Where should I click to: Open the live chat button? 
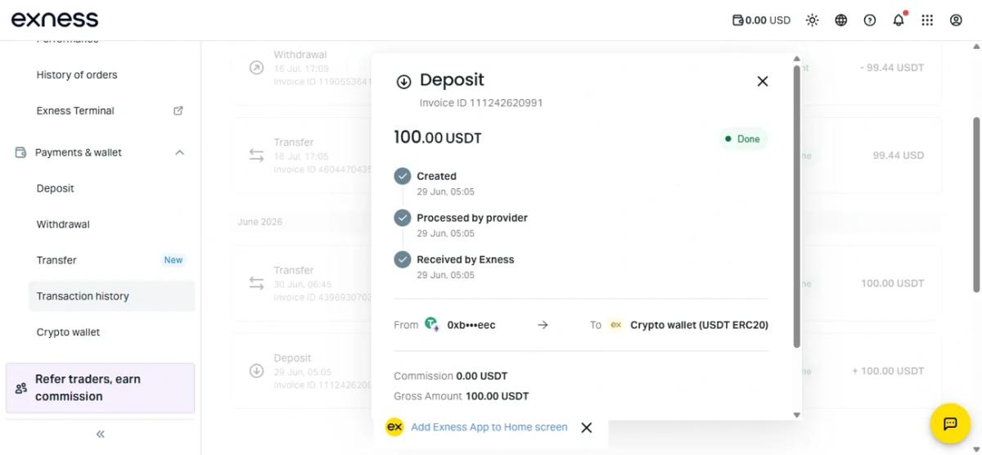click(x=950, y=424)
